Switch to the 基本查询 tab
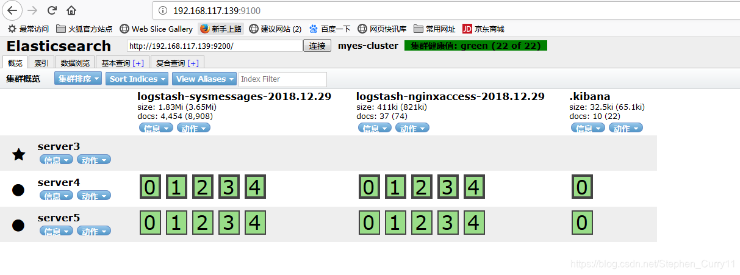 [122, 63]
